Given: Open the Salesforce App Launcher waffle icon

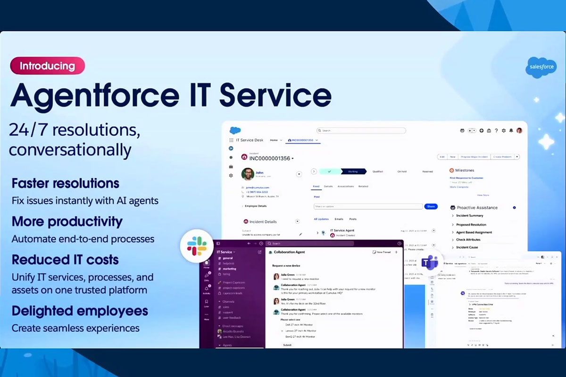Looking at the screenshot, I should pyautogui.click(x=231, y=140).
